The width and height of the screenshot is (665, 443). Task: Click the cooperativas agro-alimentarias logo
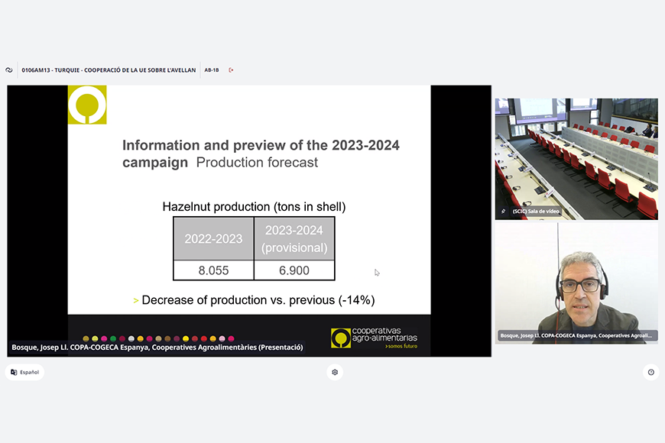pos(374,338)
